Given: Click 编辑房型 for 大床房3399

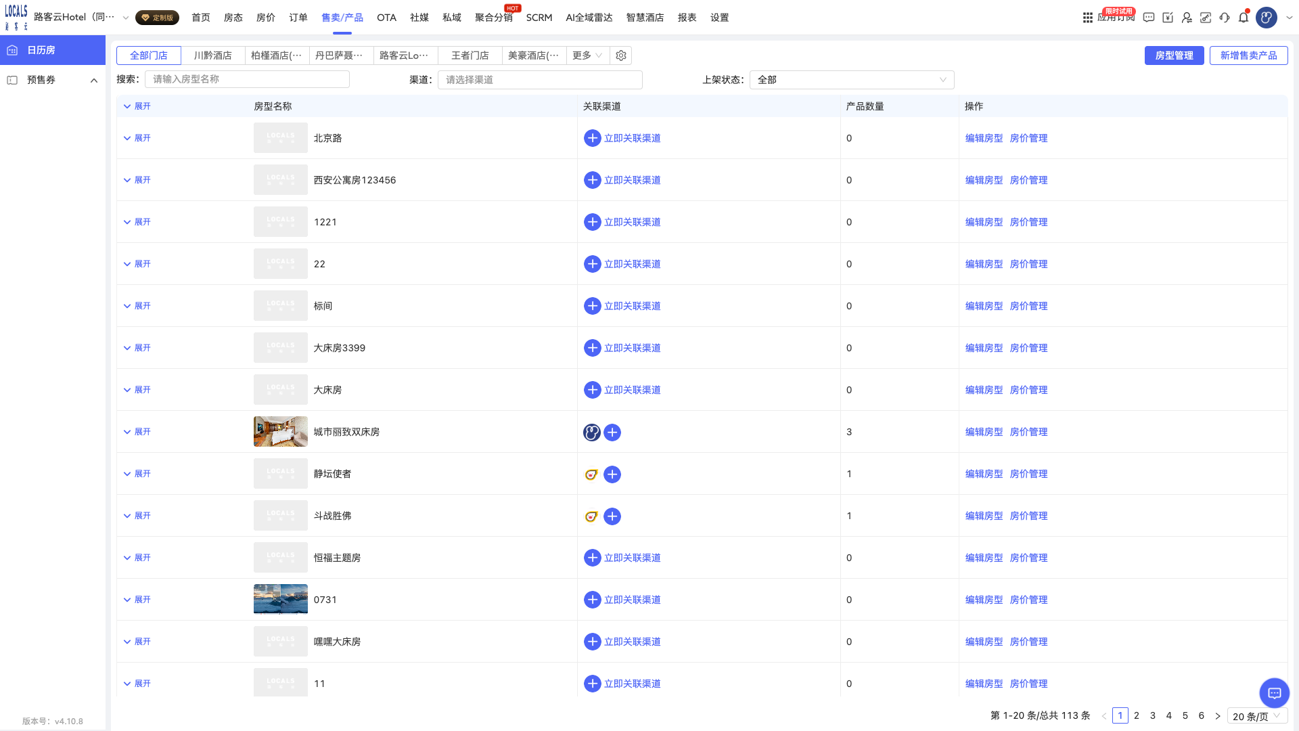Looking at the screenshot, I should (x=984, y=348).
